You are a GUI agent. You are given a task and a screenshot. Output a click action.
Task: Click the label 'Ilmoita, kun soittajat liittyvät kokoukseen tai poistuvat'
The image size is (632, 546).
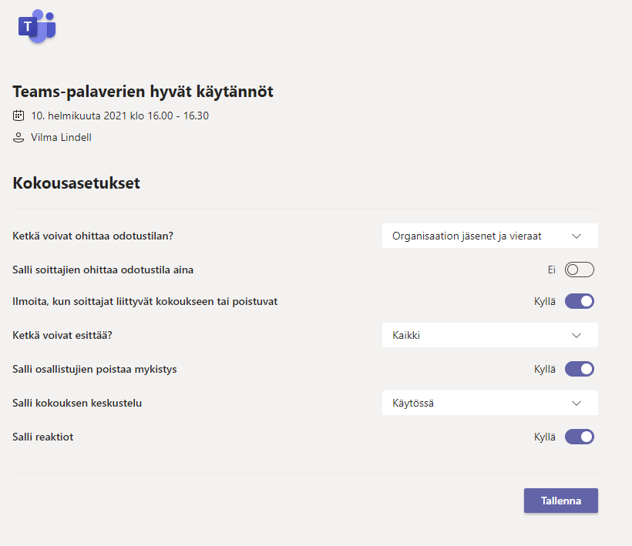(145, 301)
